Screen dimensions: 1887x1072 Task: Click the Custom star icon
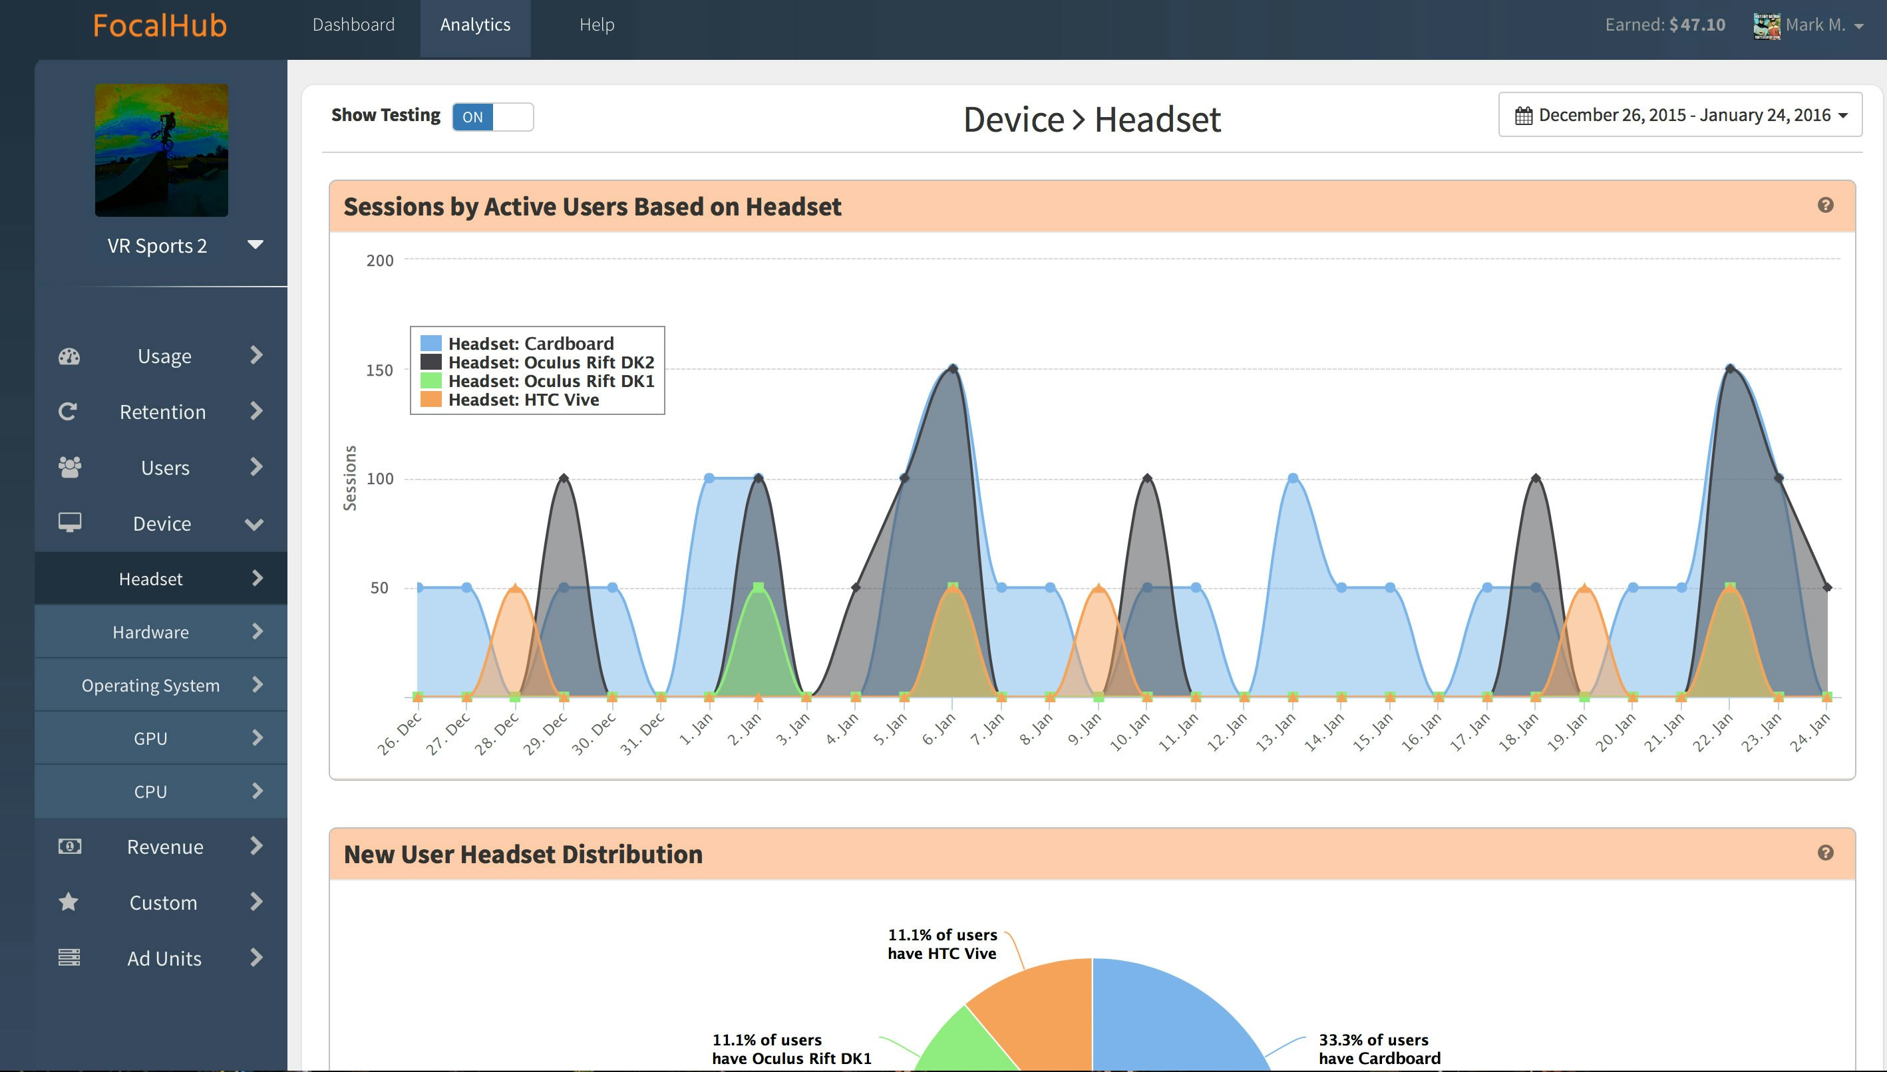[69, 902]
